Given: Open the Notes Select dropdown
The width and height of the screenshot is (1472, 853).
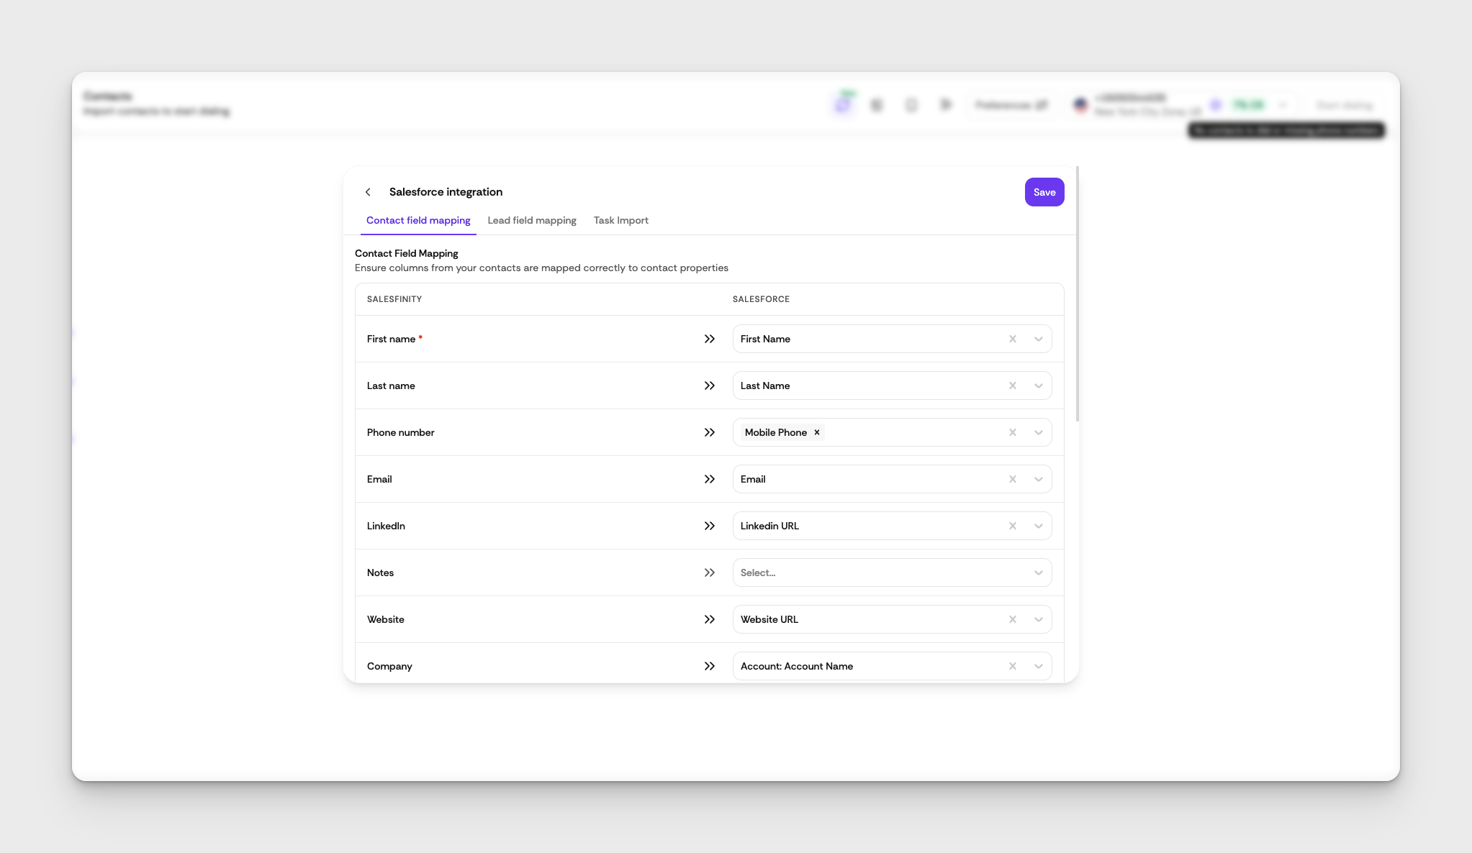Looking at the screenshot, I should point(891,573).
